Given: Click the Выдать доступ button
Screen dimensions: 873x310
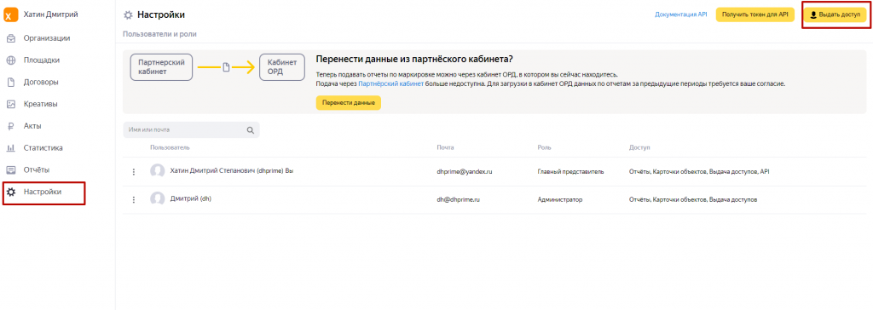Looking at the screenshot, I should (835, 15).
